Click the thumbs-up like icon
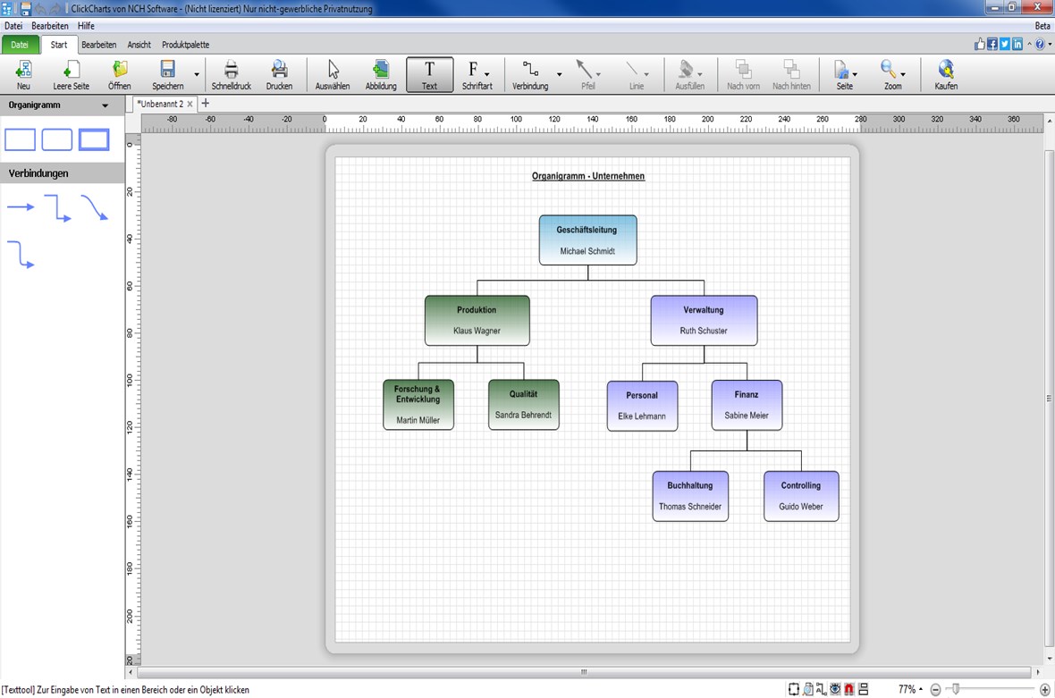The width and height of the screenshot is (1055, 698). click(980, 45)
